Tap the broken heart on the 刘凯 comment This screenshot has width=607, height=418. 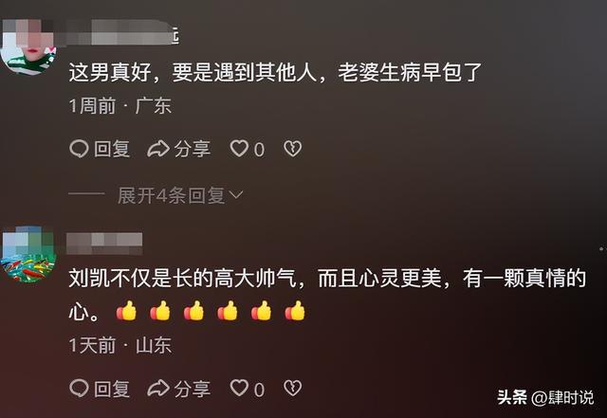pyautogui.click(x=293, y=388)
